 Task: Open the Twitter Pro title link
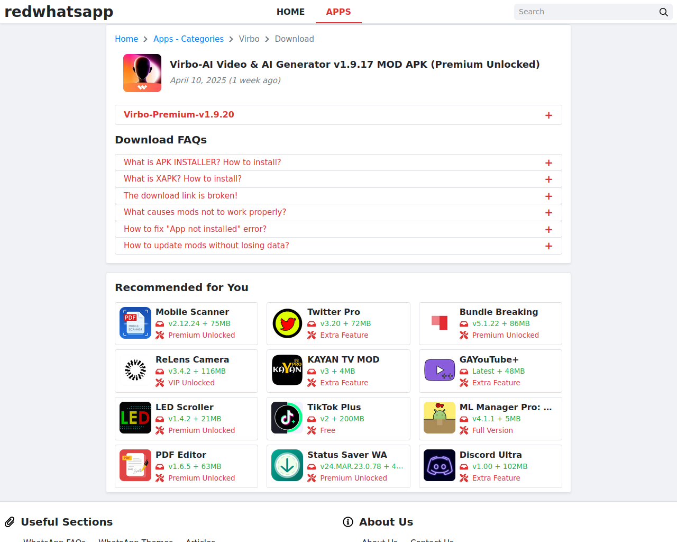point(334,312)
